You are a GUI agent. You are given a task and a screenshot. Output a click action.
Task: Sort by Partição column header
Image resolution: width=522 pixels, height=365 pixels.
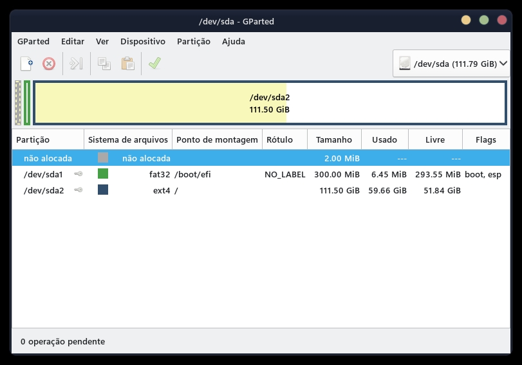coord(48,139)
